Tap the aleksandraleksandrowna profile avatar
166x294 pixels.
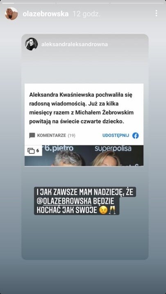pos(32,44)
